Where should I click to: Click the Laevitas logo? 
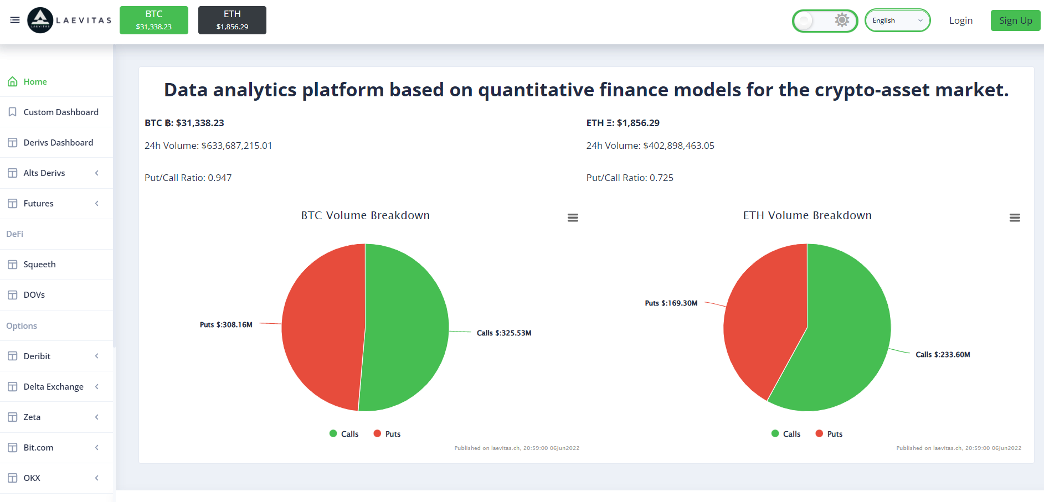69,20
